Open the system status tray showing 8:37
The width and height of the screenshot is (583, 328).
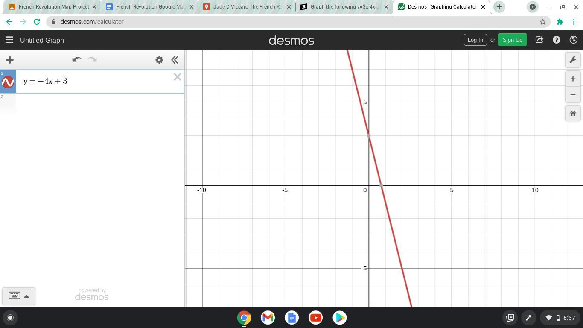click(560, 318)
